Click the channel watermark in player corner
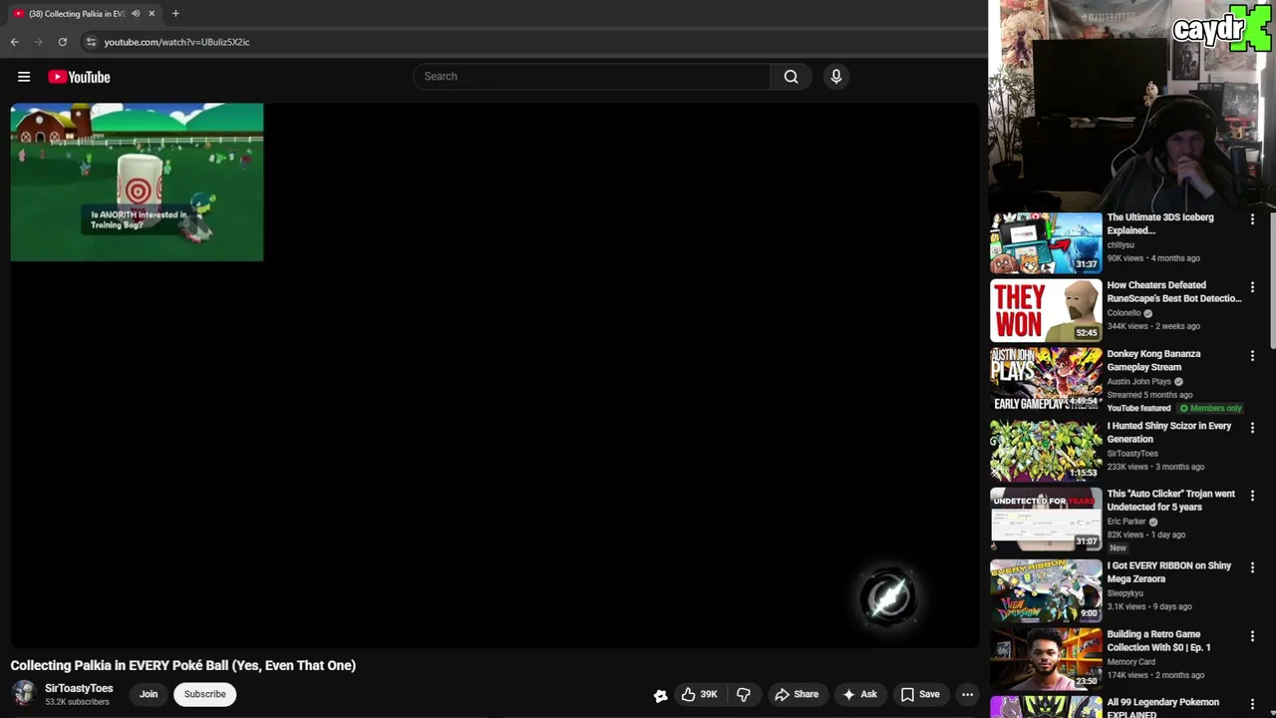1276x718 pixels. (x=887, y=597)
